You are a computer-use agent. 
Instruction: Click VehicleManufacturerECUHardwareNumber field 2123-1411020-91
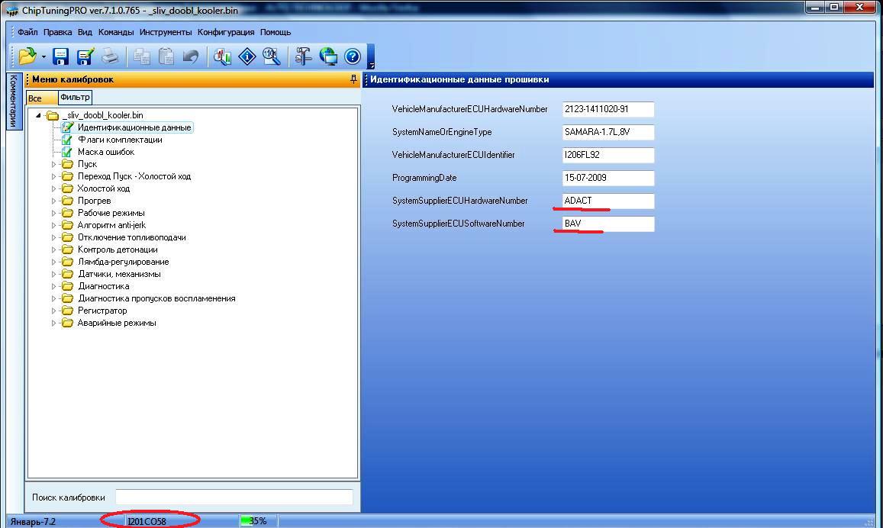(x=608, y=109)
